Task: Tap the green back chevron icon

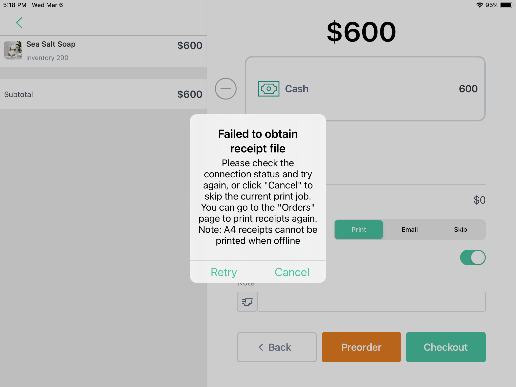Action: coord(19,23)
